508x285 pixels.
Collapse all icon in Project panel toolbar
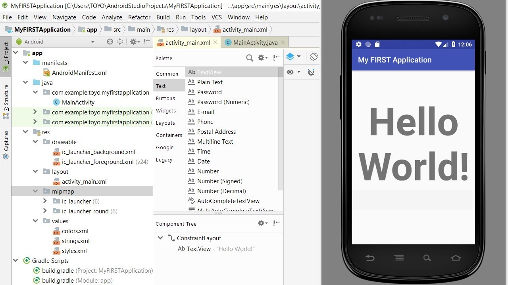(119, 42)
